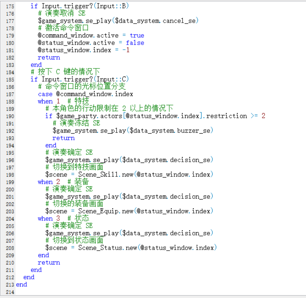Click line number 200 in the gutter
The width and height of the screenshot is (306, 298).
click(x=10, y=190)
